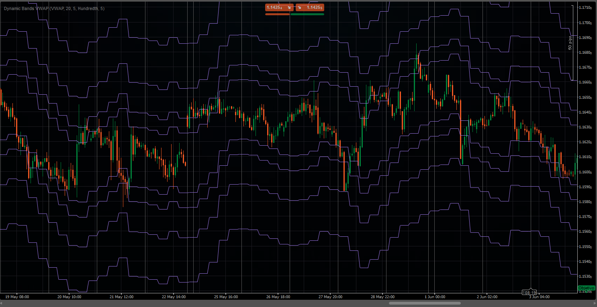Click the 1.1530 price axis label

click(x=585, y=277)
